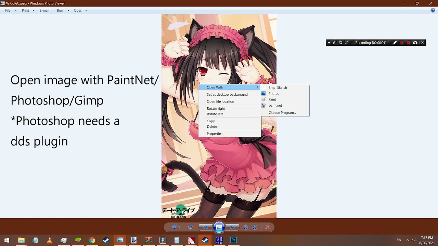
Task: Click recorder region selection icon
Action: (x=347, y=43)
